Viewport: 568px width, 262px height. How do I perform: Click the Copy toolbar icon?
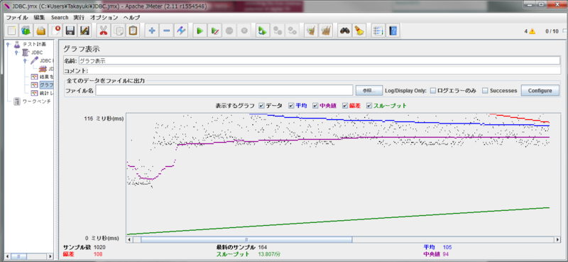pos(118,31)
